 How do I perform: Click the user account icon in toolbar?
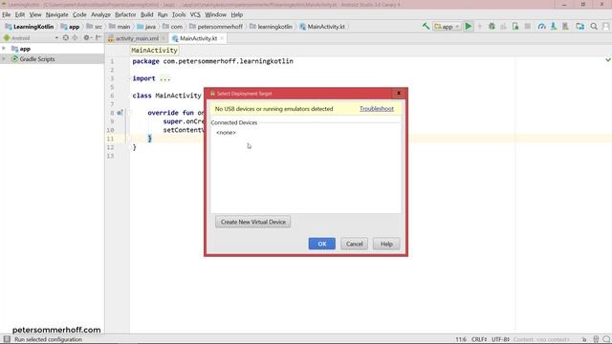[605, 27]
